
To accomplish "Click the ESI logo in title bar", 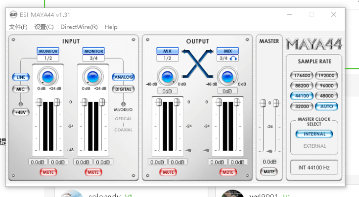I will [13, 14].
